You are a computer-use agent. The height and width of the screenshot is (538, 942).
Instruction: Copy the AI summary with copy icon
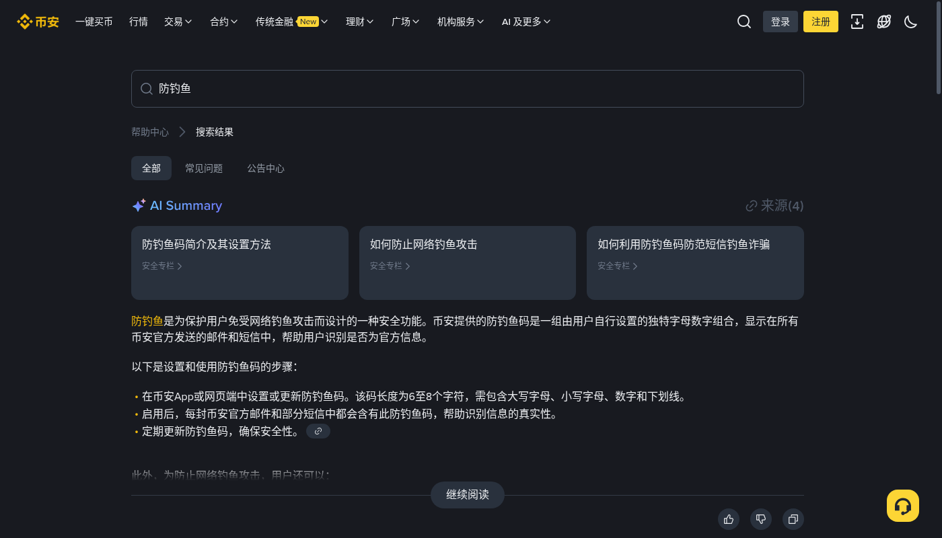(793, 519)
